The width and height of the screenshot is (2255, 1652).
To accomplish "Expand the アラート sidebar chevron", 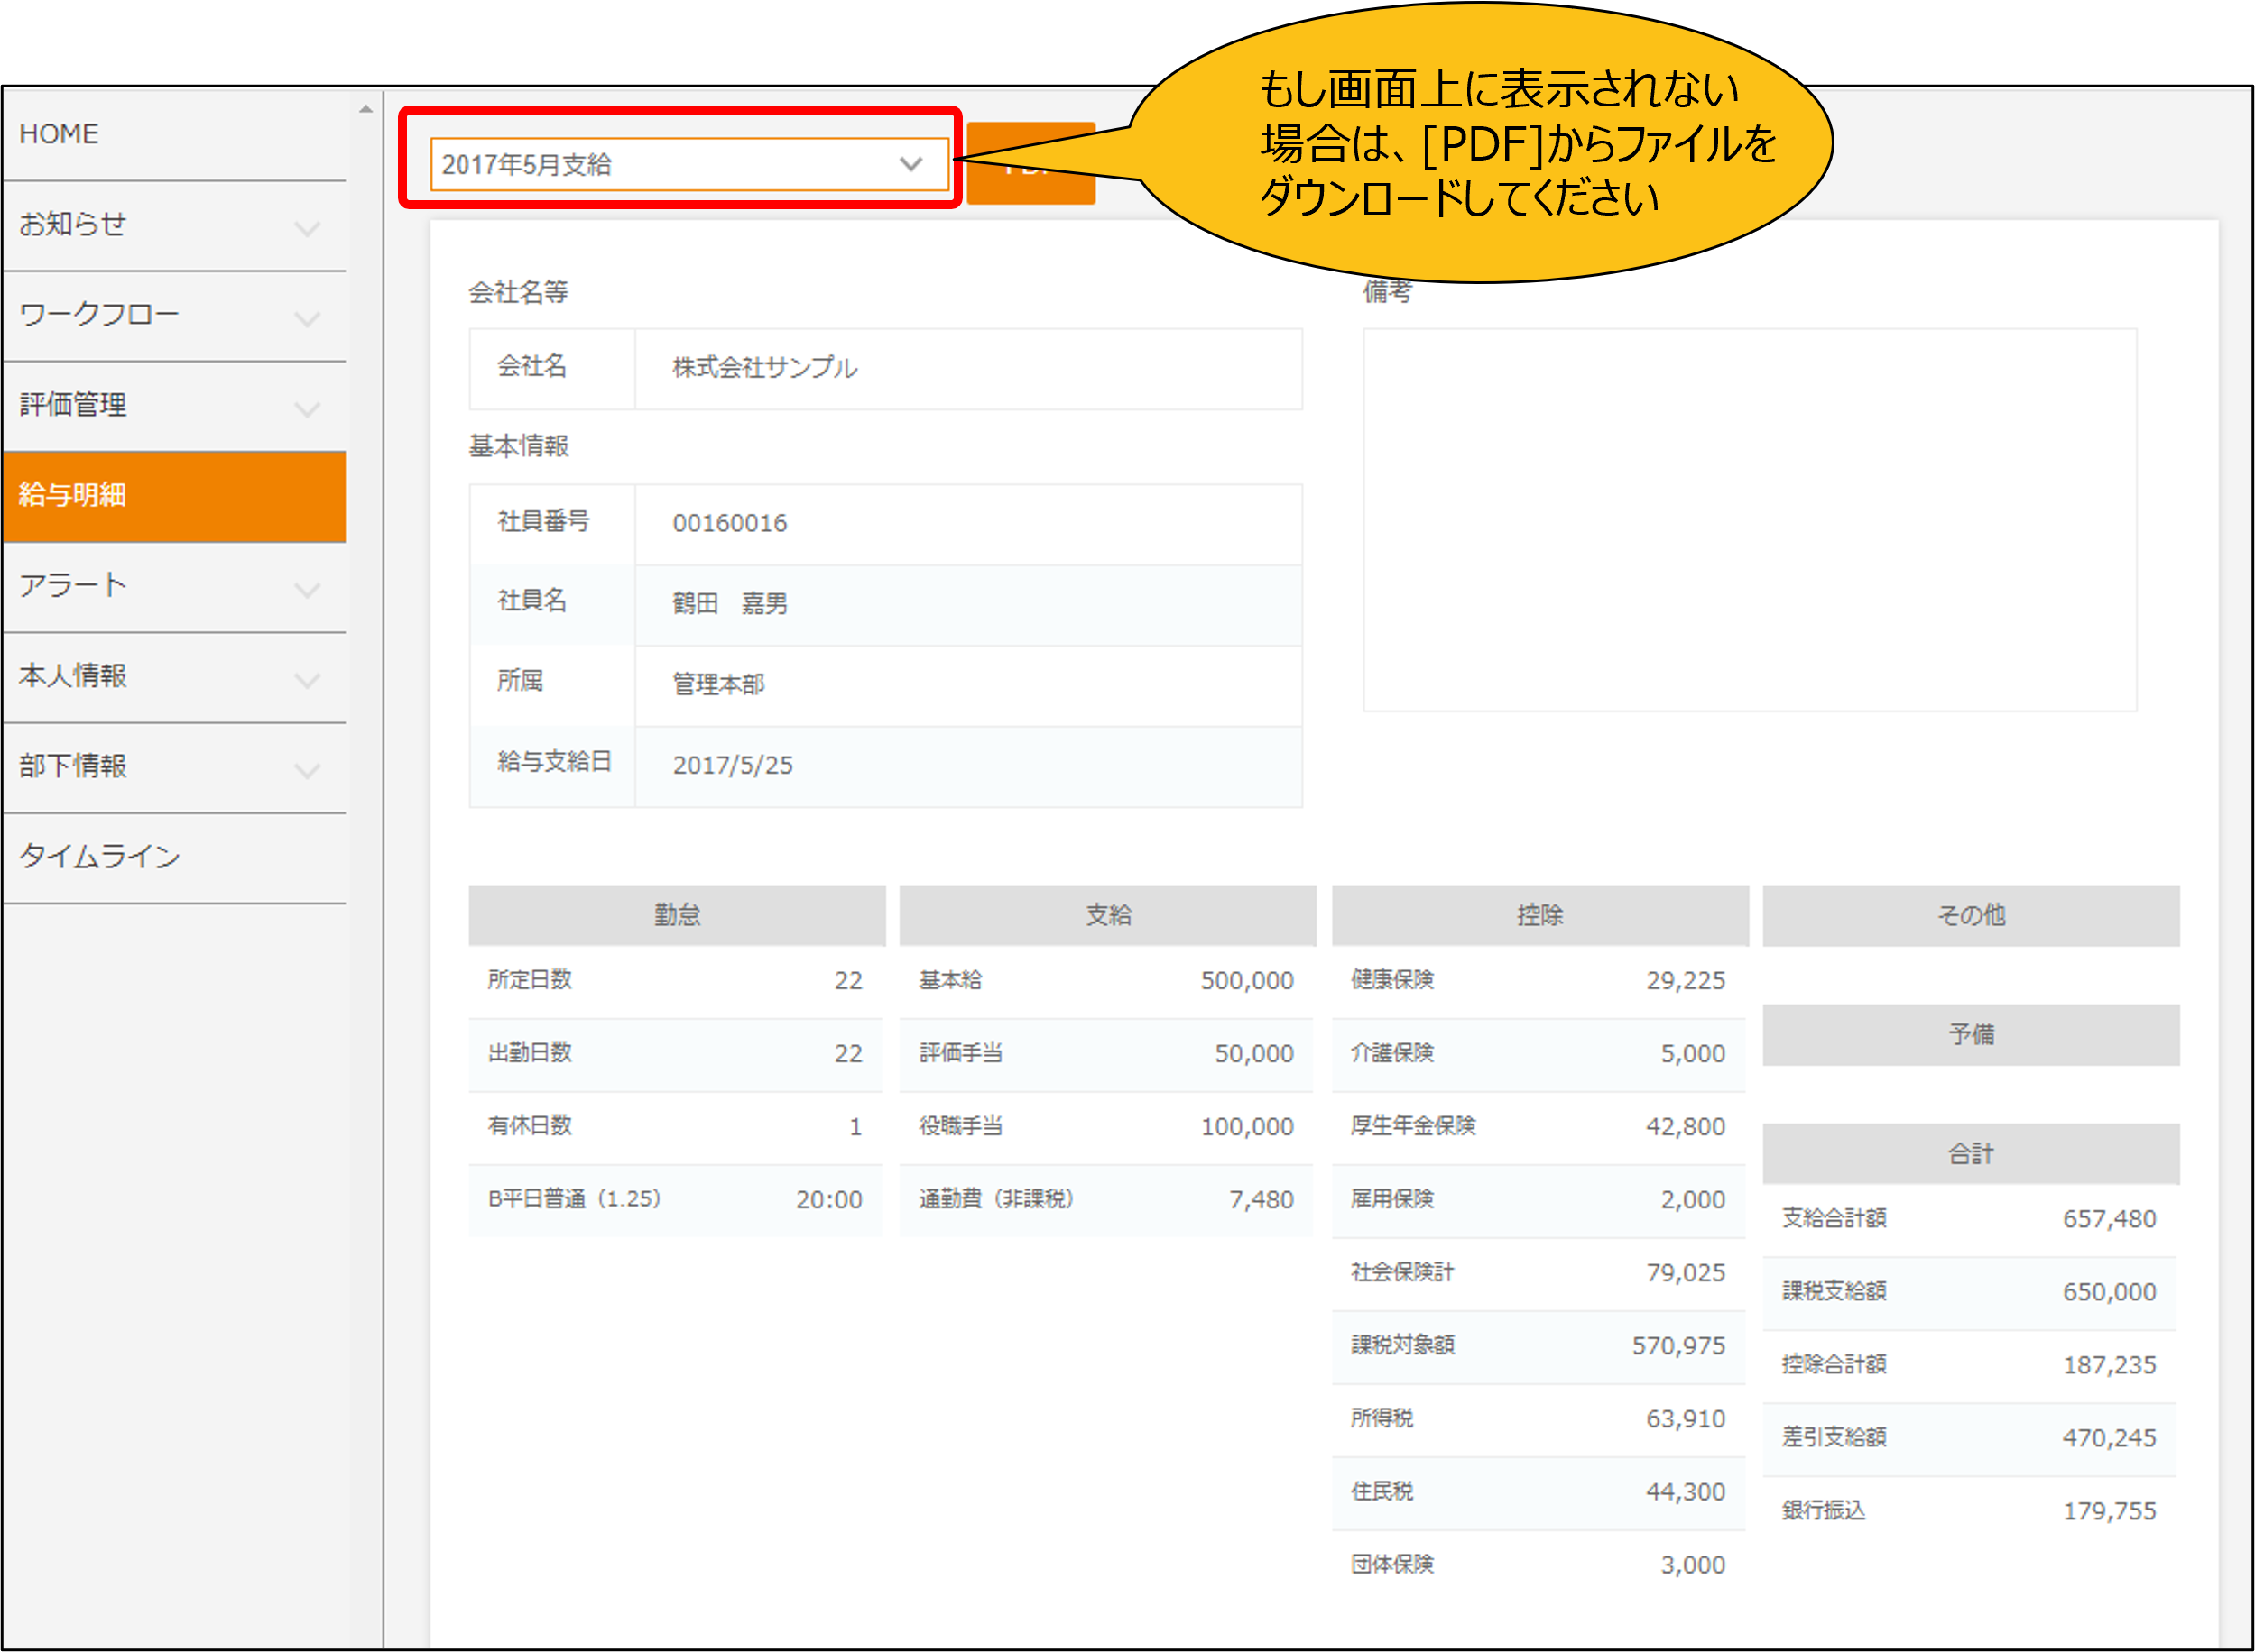I will coord(307,590).
